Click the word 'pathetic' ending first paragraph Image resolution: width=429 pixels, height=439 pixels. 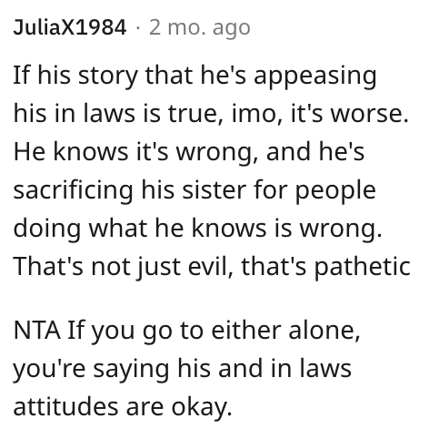(362, 267)
